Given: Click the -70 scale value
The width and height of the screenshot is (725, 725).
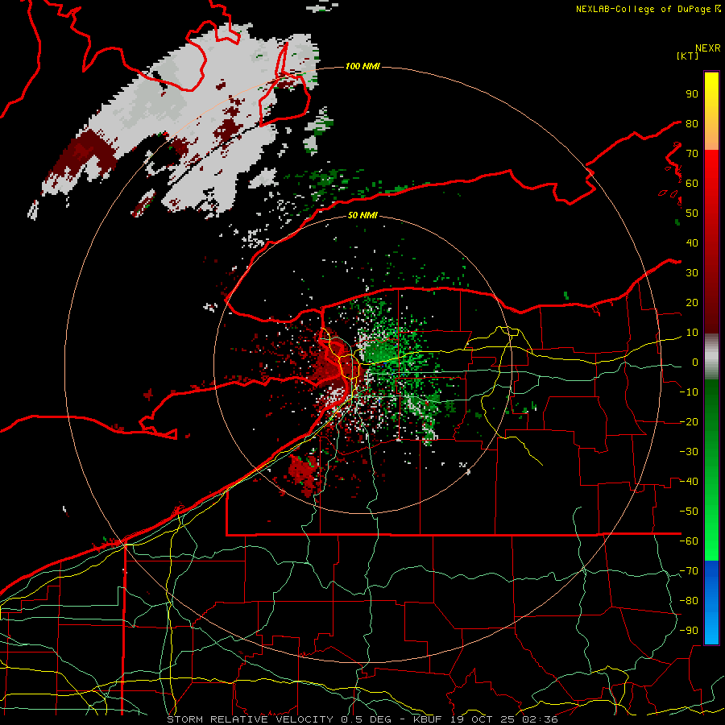Looking at the screenshot, I should pyautogui.click(x=689, y=571).
